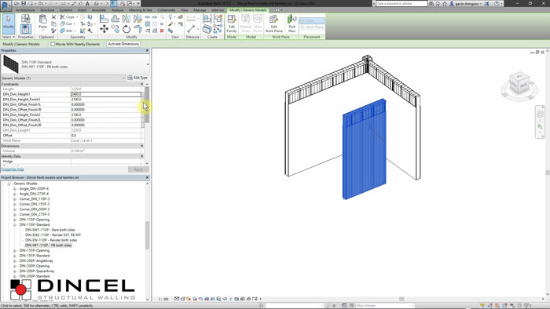
Task: Close the Properties palette
Action: click(x=148, y=51)
